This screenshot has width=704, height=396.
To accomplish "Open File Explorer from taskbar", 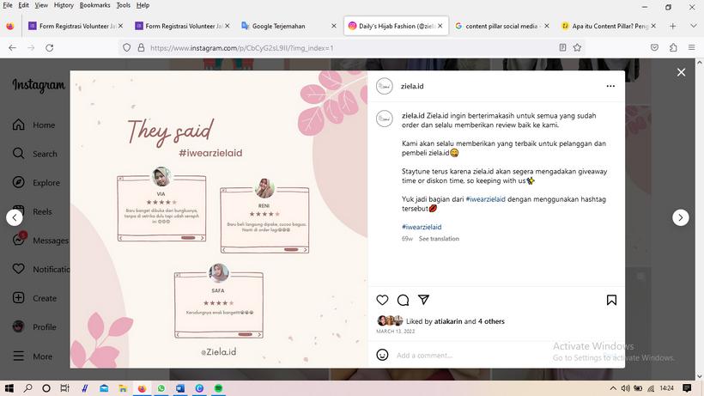I will pyautogui.click(x=123, y=388).
